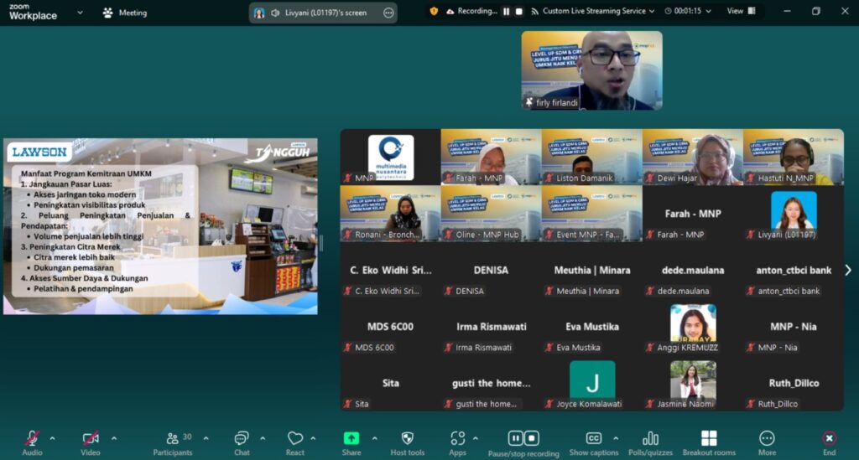
Task: Unmute the microphone with the Audio button
Action: click(32, 439)
